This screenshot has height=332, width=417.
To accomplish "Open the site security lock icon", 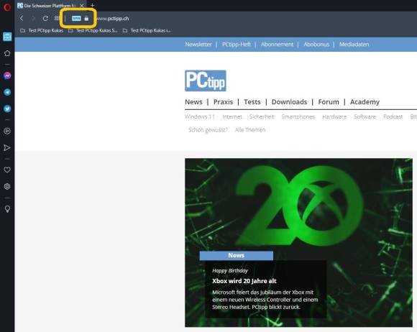I will point(86,19).
